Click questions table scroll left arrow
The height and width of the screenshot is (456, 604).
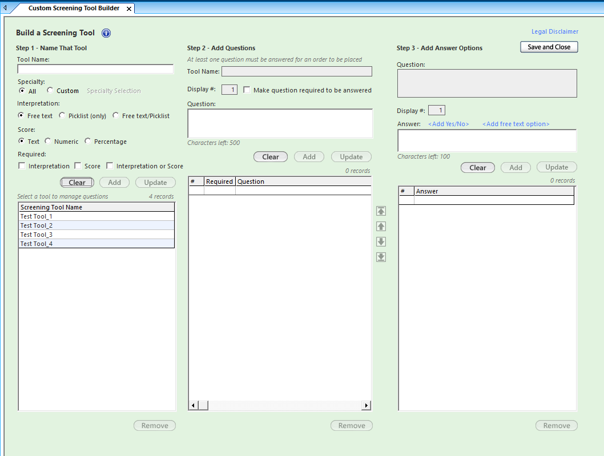tap(194, 405)
